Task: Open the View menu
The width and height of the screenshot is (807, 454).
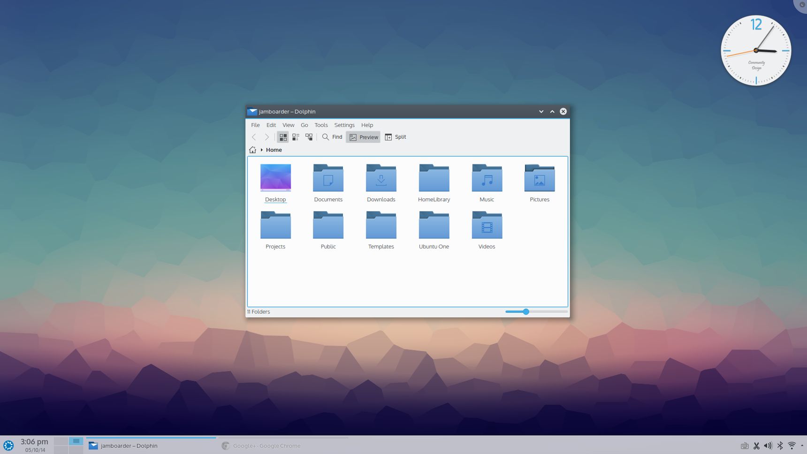Action: click(288, 125)
